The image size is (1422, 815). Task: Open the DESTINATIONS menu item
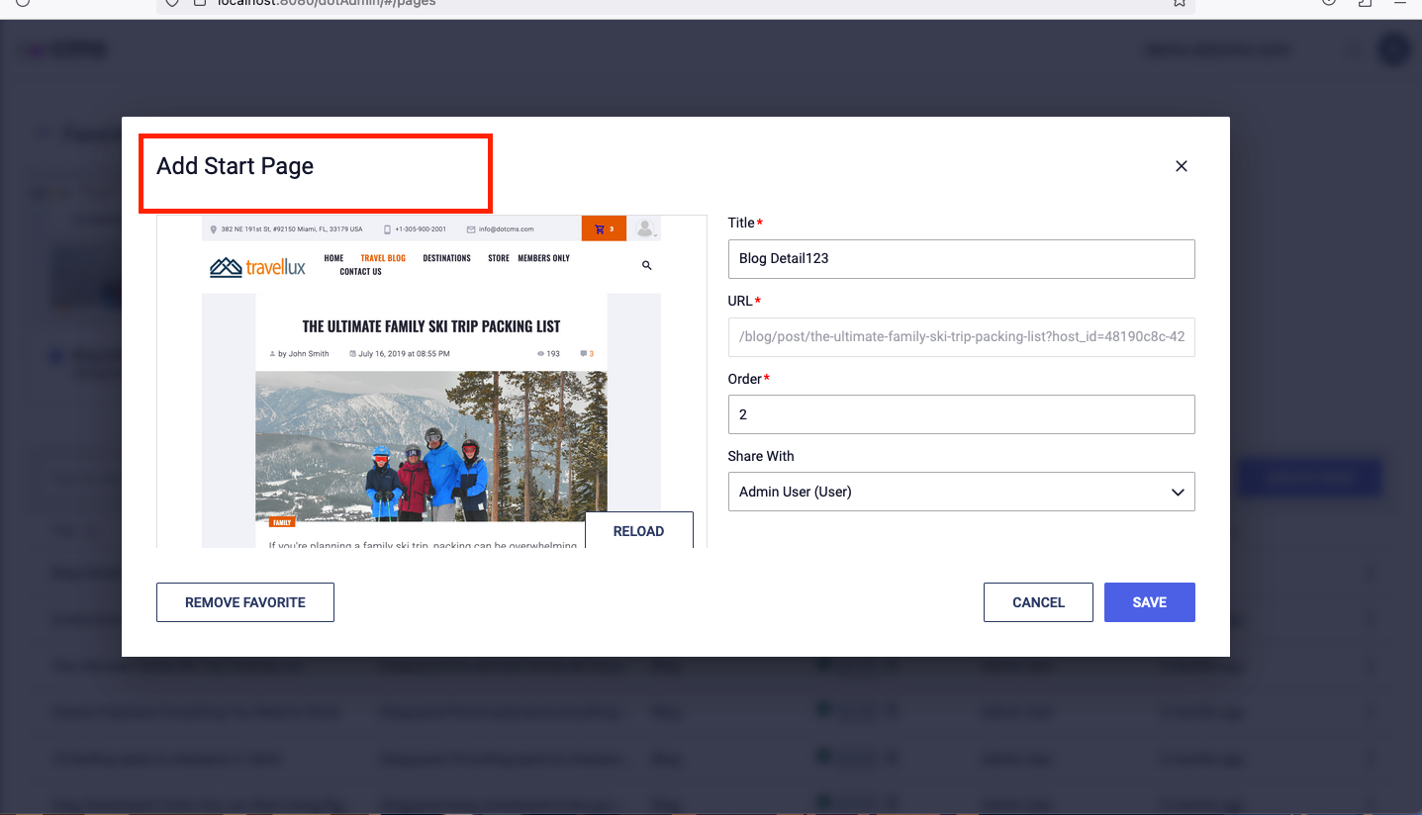coord(446,258)
